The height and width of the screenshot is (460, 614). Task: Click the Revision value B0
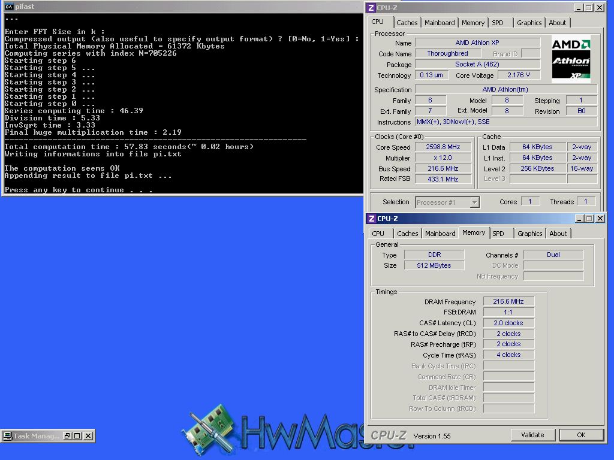click(582, 111)
